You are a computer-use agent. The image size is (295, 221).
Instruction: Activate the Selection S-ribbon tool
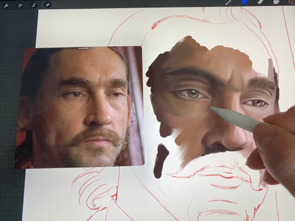point(34,5)
